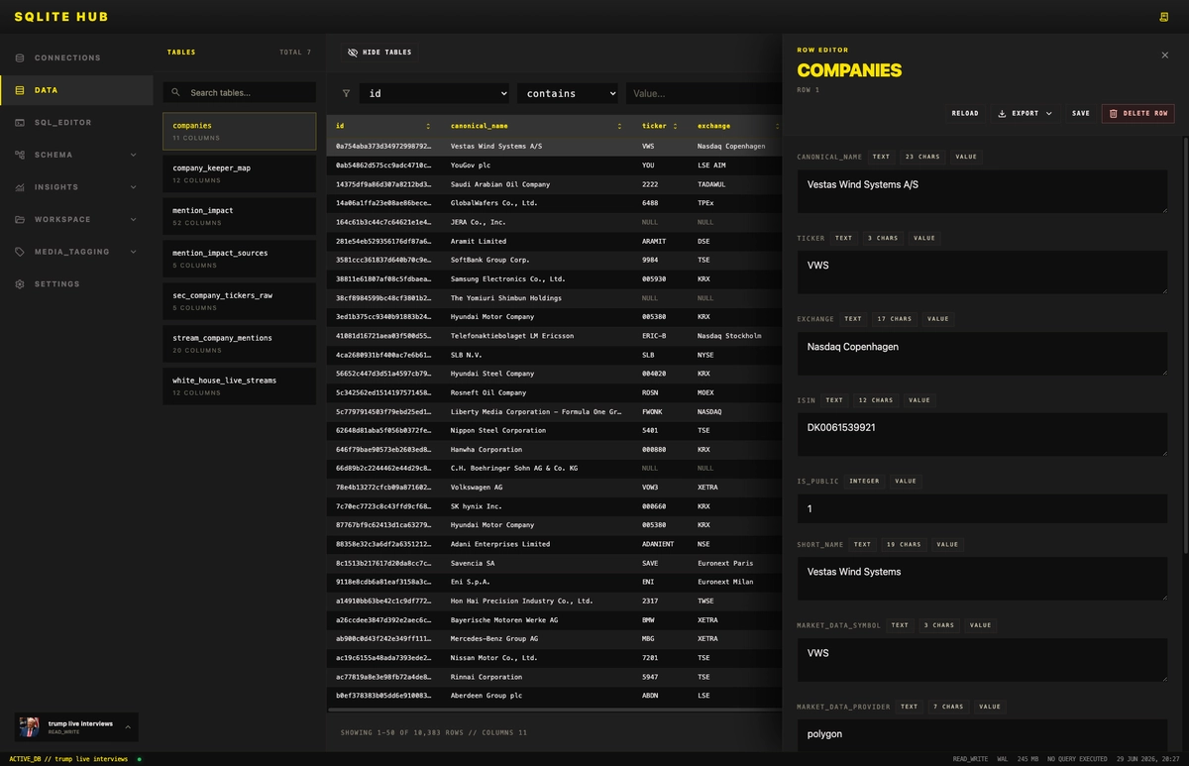This screenshot has width=1189, height=766.
Task: Expand the database switcher chevron at bottom-left
Action: [127, 727]
